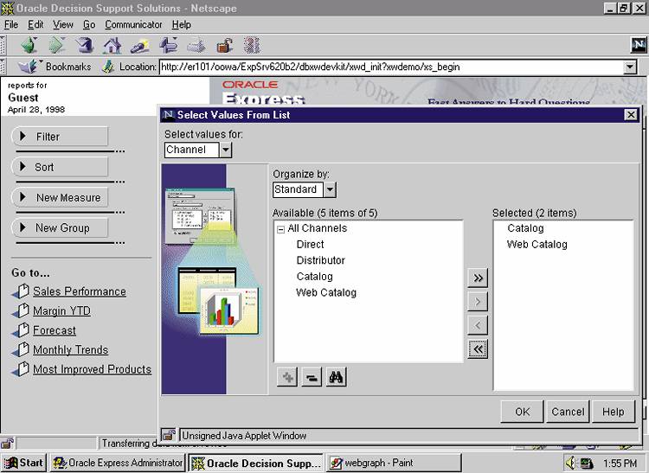The height and width of the screenshot is (473, 649).
Task: Click the Reload toolbar icon
Action: coord(85,45)
